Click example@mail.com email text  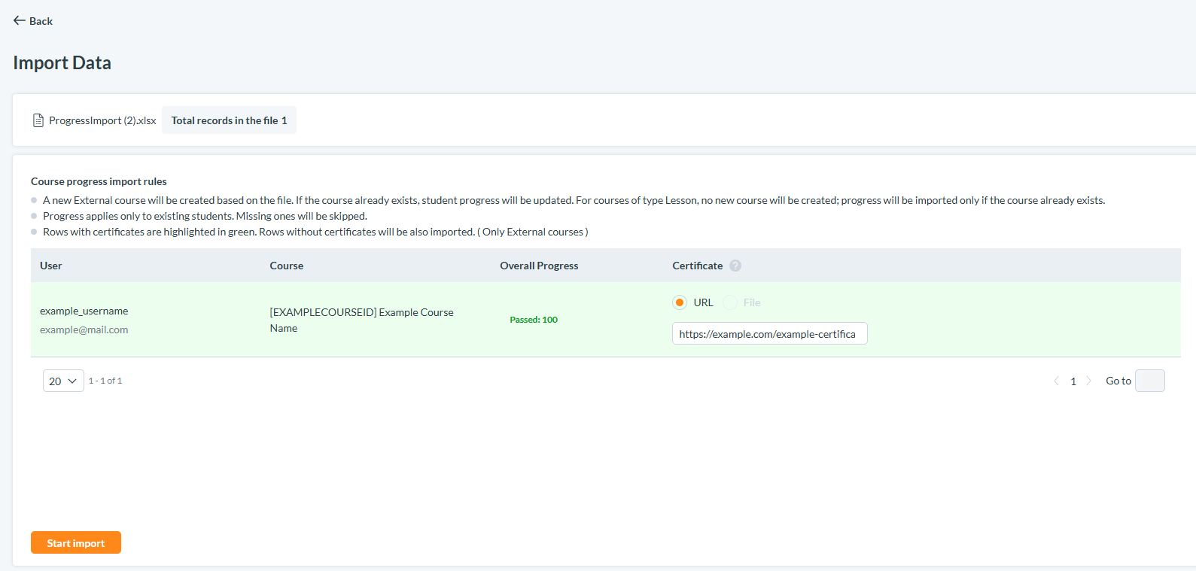tap(84, 330)
